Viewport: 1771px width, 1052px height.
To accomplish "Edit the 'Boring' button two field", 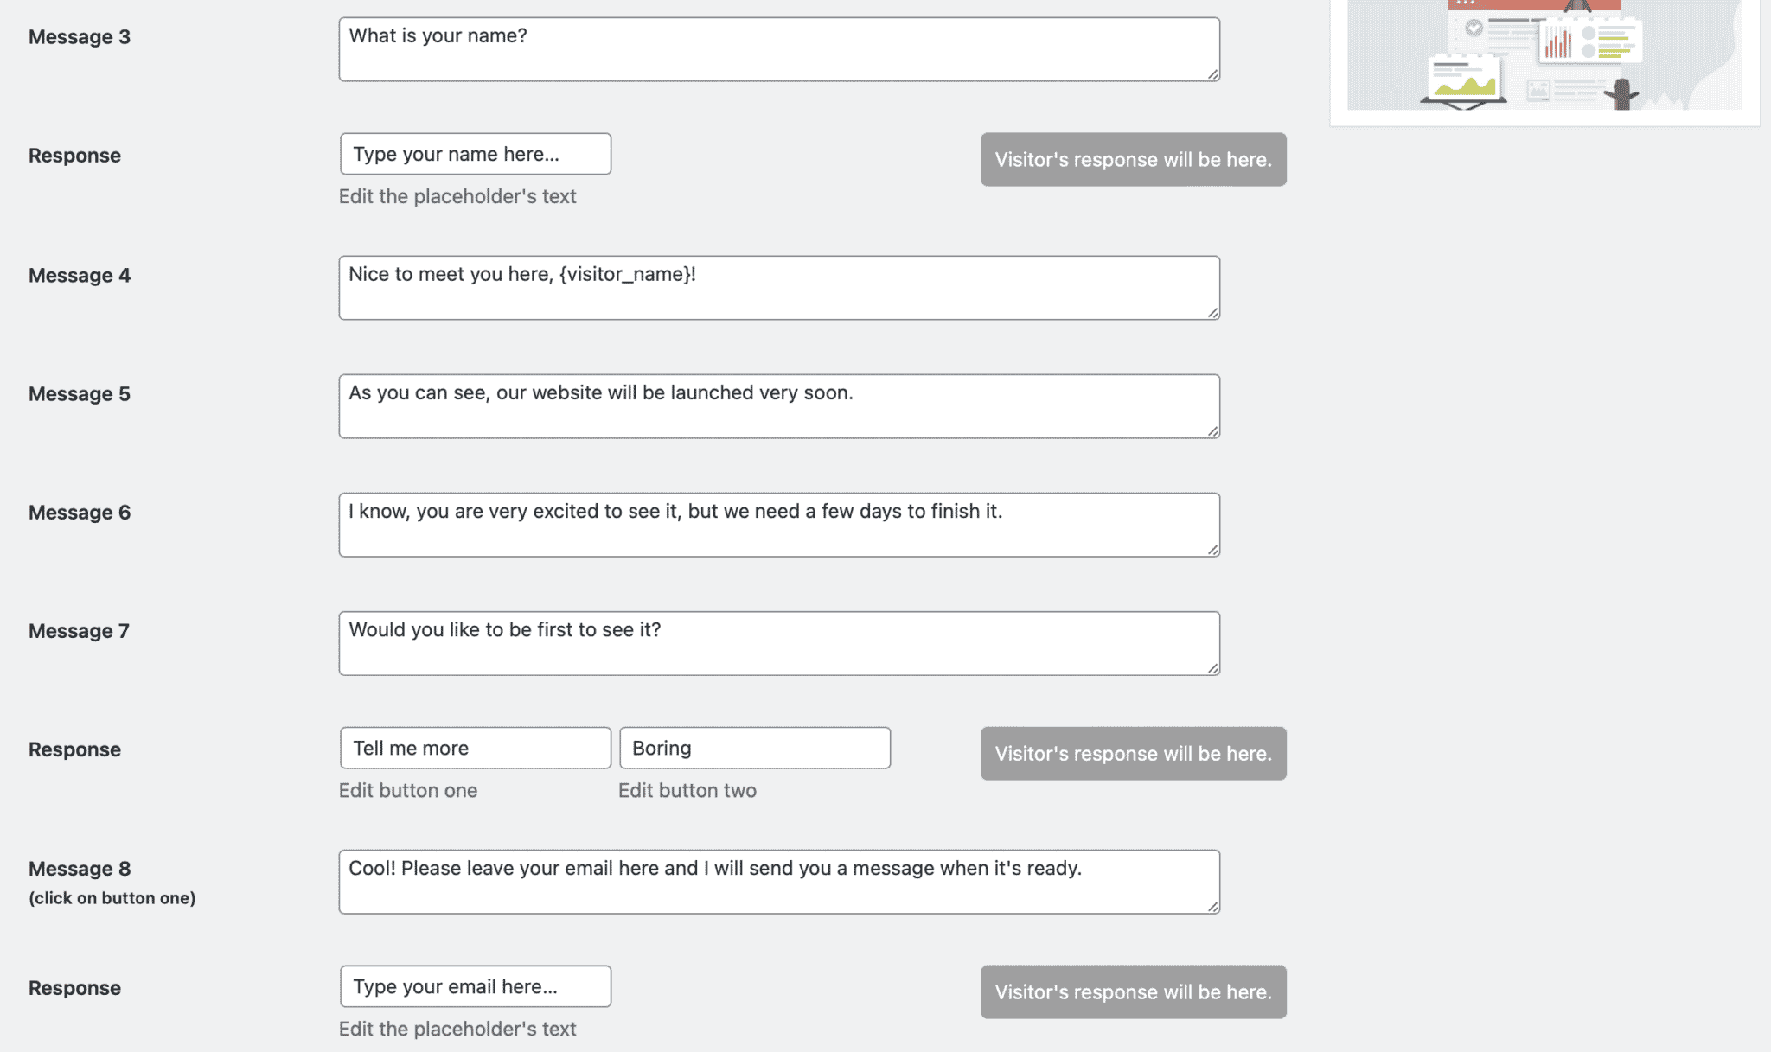I will (x=755, y=748).
